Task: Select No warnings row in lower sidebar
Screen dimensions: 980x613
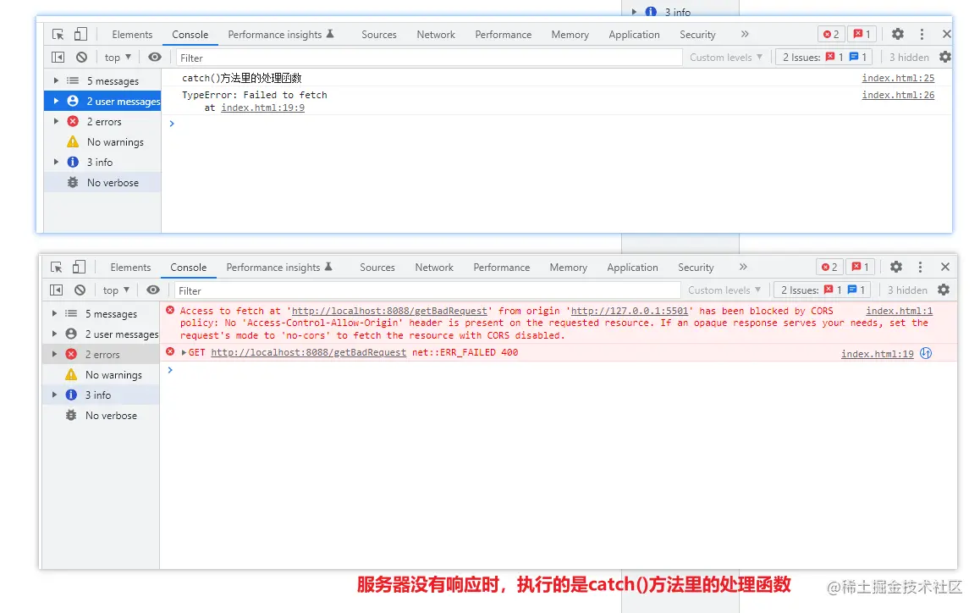Action: (101, 375)
